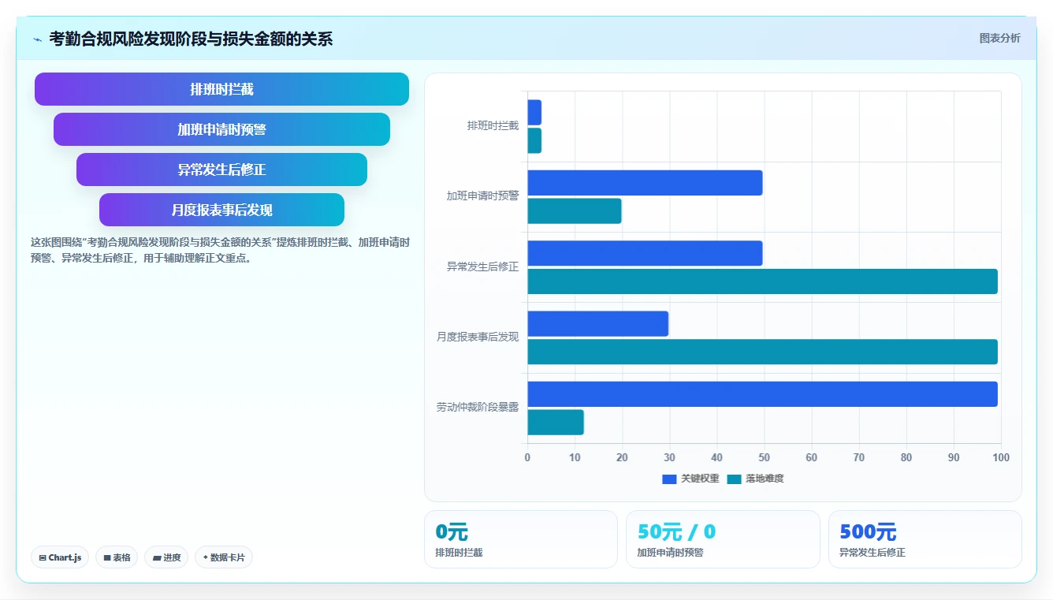
Task: Click the x-axis tick value 50
Action: (764, 458)
